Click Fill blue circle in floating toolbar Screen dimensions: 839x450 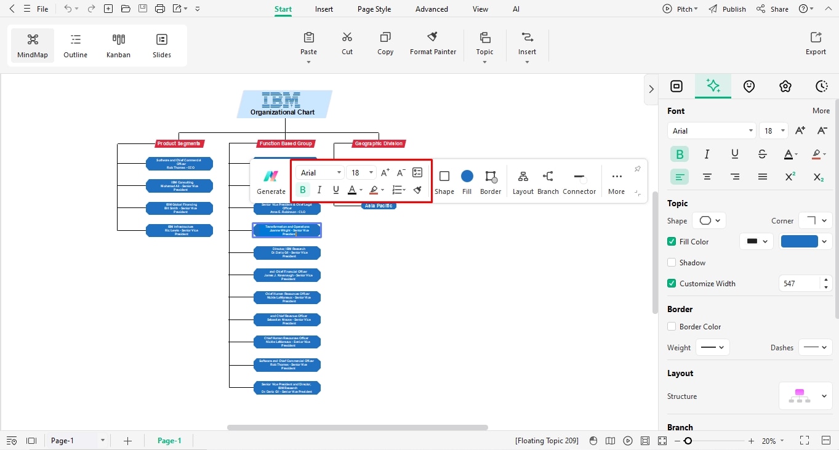pyautogui.click(x=467, y=182)
